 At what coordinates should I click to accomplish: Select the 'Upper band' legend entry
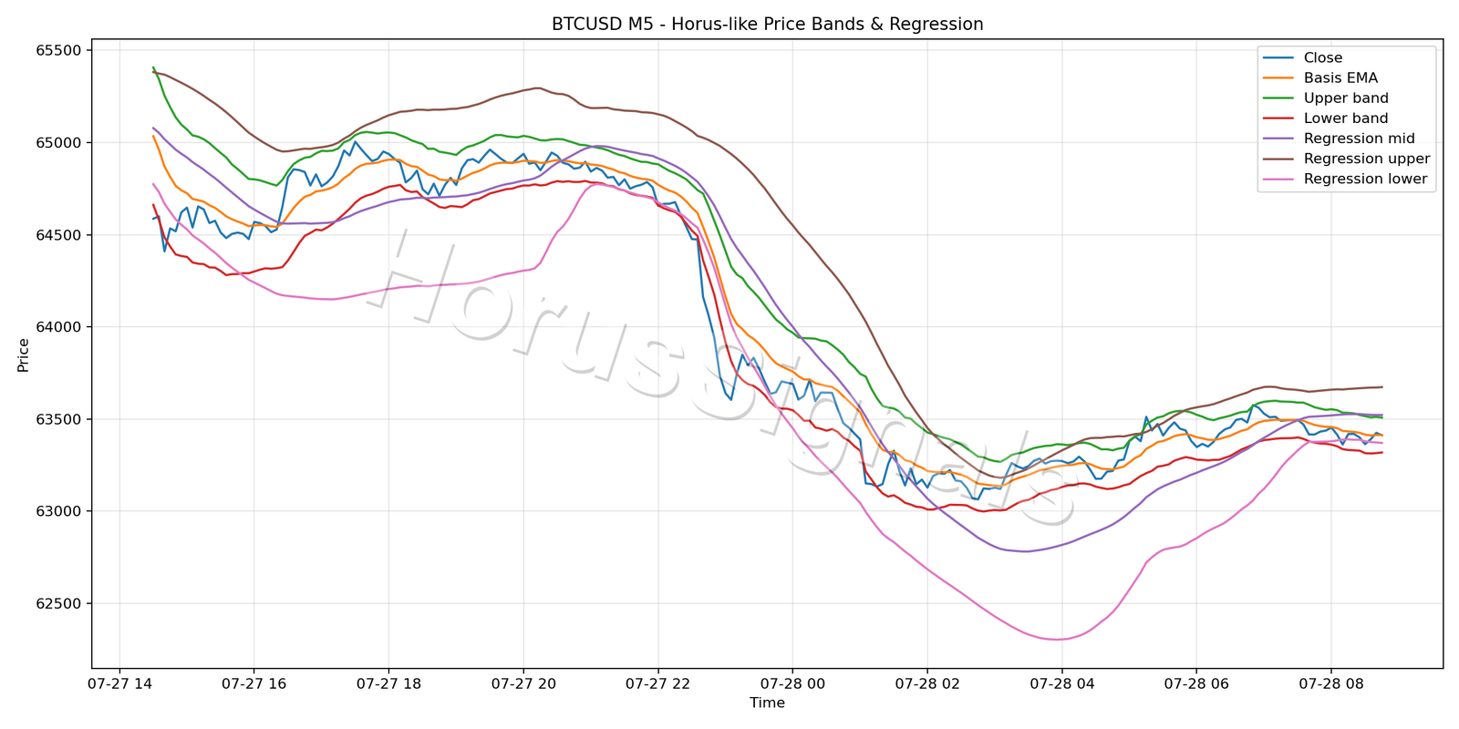(x=1326, y=98)
